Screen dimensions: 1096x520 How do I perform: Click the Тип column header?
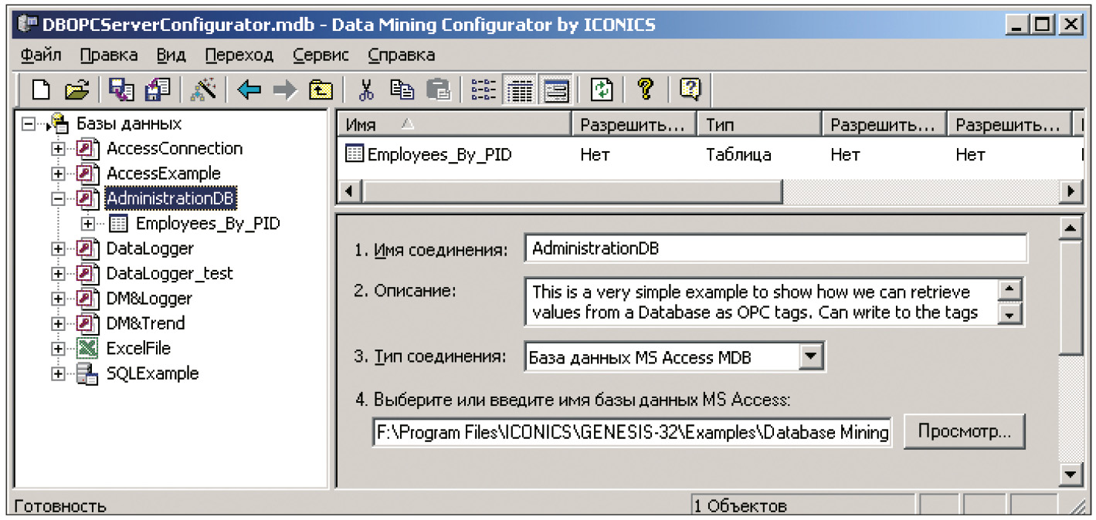click(x=759, y=124)
